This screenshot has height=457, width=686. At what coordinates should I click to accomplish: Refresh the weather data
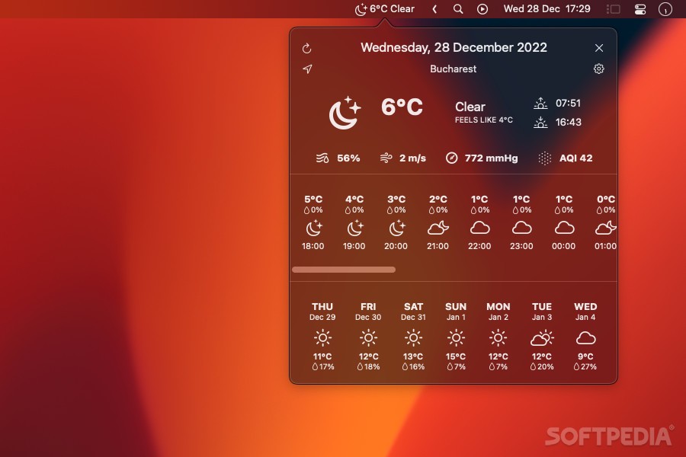[x=308, y=47]
